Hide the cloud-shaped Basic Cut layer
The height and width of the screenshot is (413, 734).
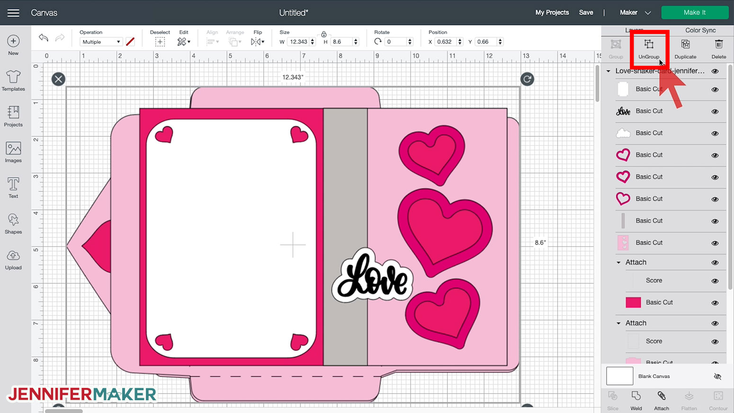pyautogui.click(x=715, y=134)
